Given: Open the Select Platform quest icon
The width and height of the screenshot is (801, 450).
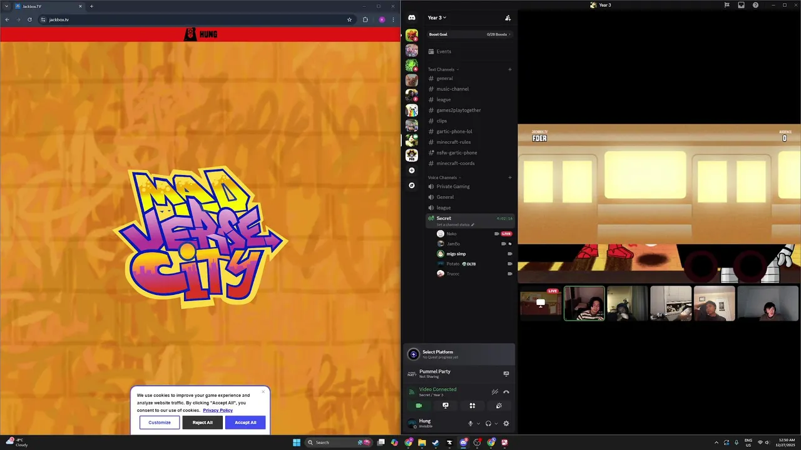Looking at the screenshot, I should [413, 354].
